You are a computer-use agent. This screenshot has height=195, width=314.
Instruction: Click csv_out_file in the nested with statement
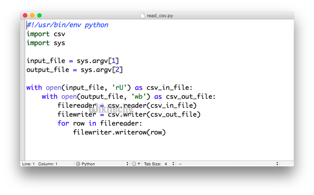(x=189, y=97)
